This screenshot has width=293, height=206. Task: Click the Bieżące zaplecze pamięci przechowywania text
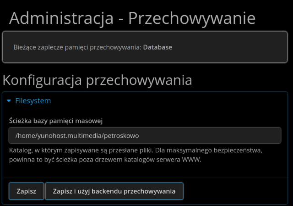(x=77, y=47)
